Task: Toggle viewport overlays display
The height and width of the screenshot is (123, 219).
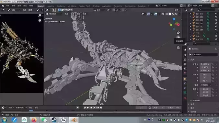Action: [x=156, y=14]
